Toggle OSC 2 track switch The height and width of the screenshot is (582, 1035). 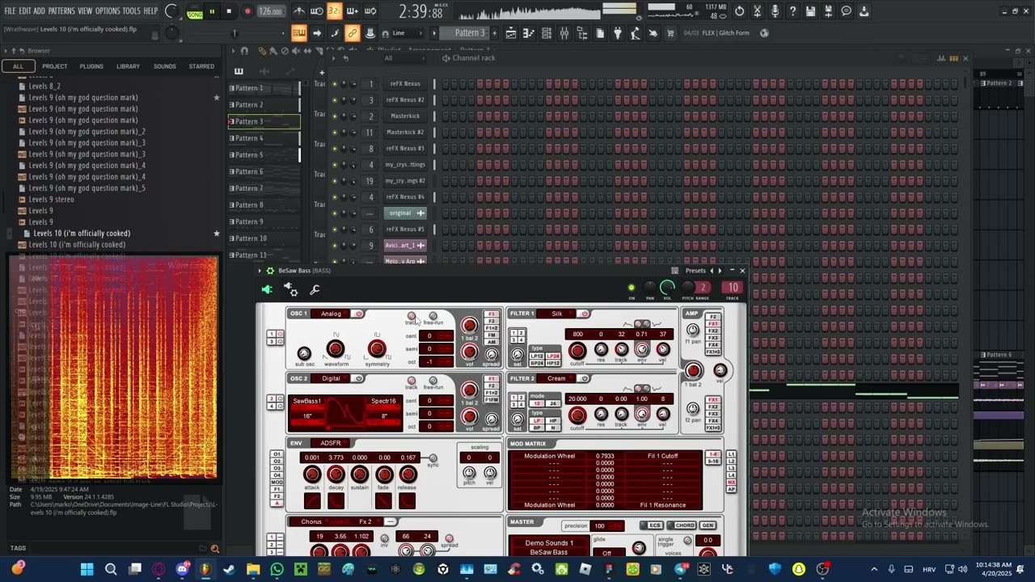click(x=412, y=381)
